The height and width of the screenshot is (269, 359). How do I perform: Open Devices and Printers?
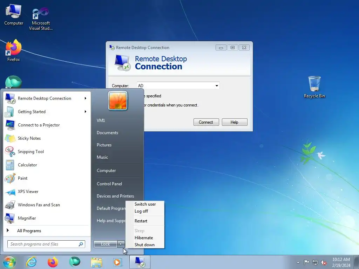[115, 196]
